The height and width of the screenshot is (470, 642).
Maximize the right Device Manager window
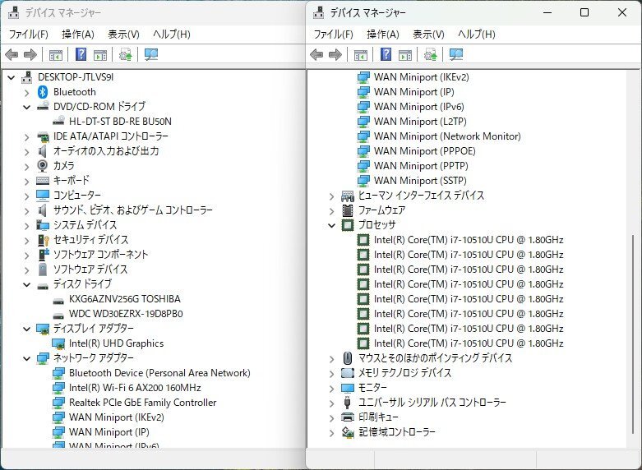584,12
